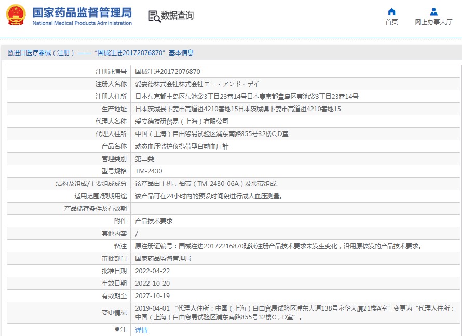Click the 审批部门 label
Screen dimensions: 462x336
pos(114,259)
